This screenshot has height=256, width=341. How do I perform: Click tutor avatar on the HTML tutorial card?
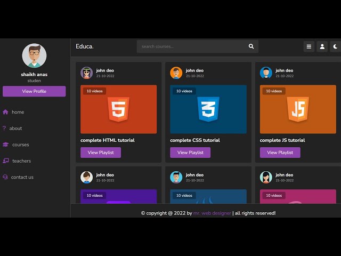click(x=86, y=73)
